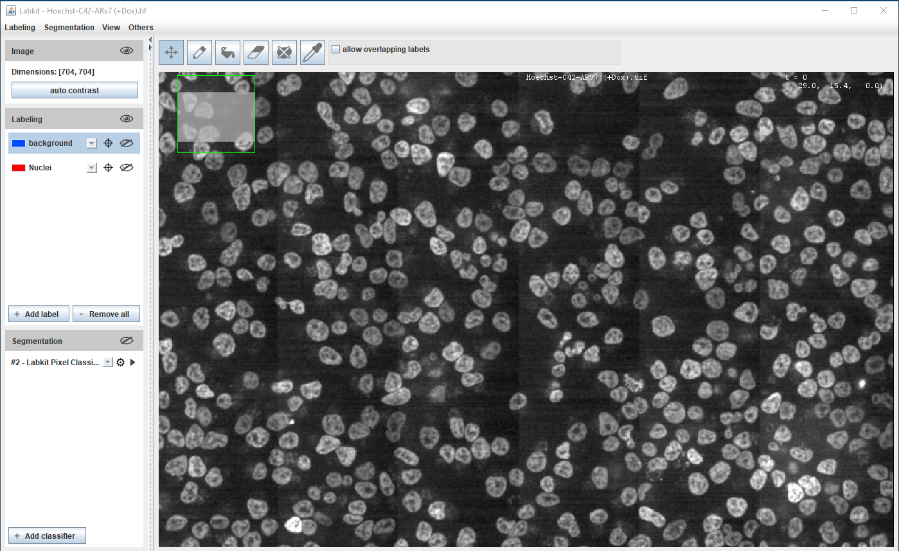Select the Pencil draw tool
Image resolution: width=899 pixels, height=551 pixels.
point(199,53)
